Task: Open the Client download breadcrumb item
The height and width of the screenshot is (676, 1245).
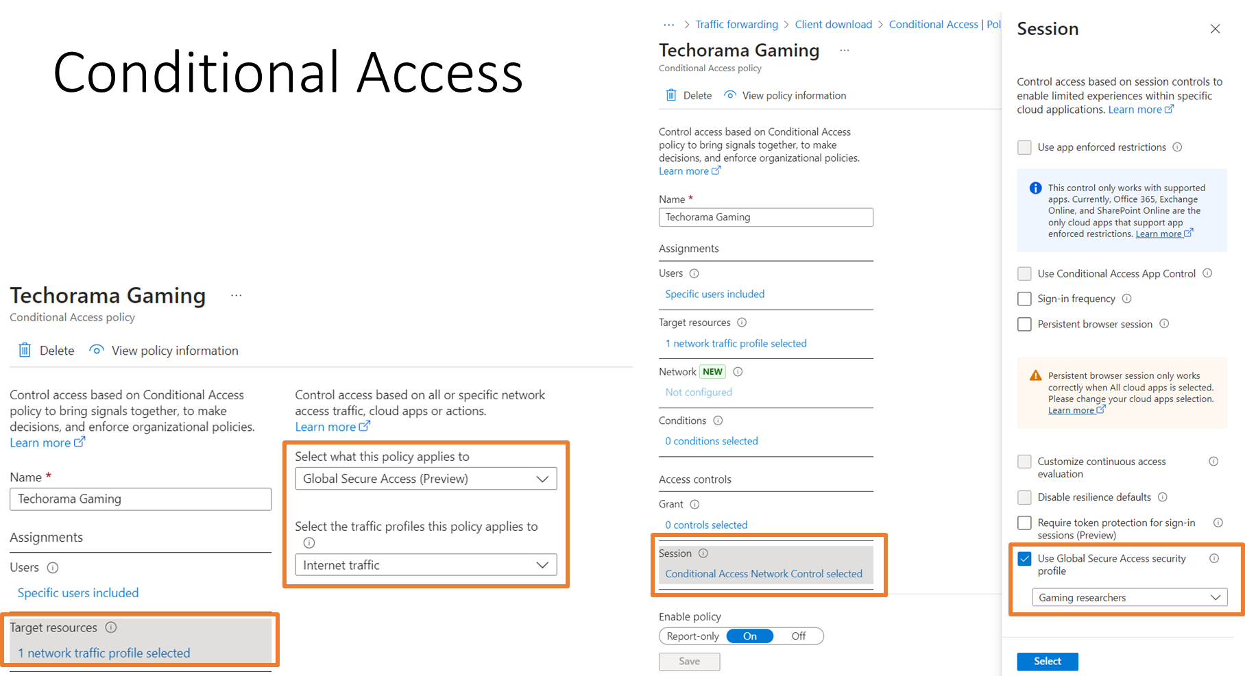Action: tap(833, 24)
